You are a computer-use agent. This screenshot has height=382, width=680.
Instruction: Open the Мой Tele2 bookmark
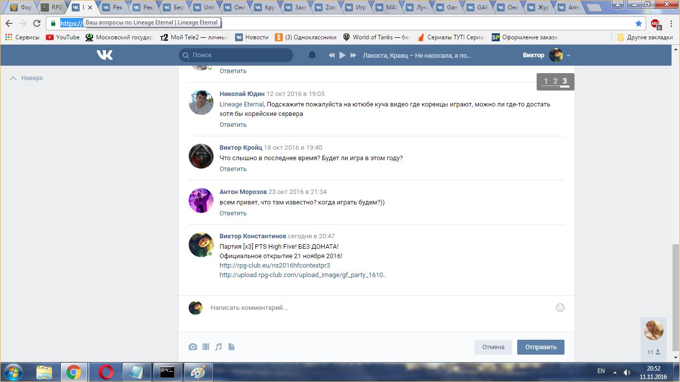click(195, 37)
